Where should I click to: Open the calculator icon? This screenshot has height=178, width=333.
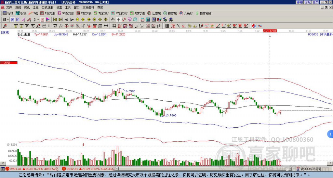(148, 20)
